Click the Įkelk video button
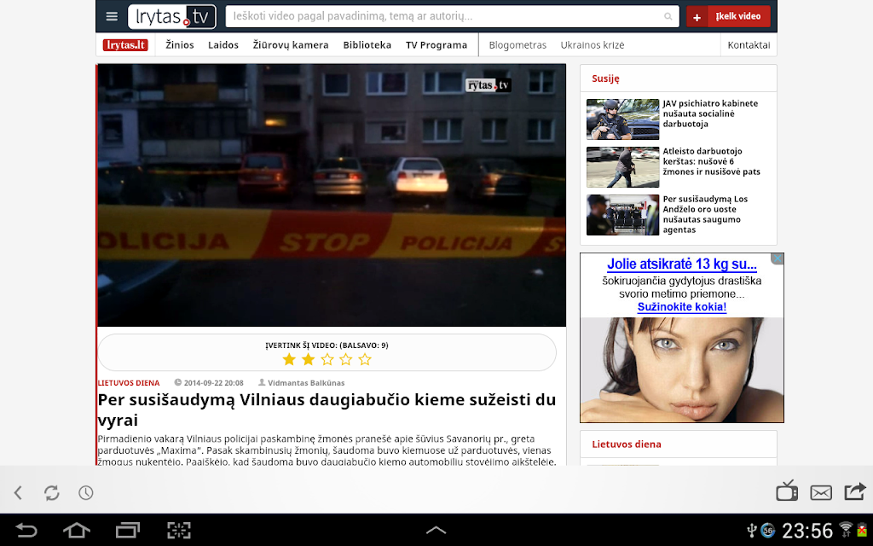The width and height of the screenshot is (873, 546). [728, 17]
